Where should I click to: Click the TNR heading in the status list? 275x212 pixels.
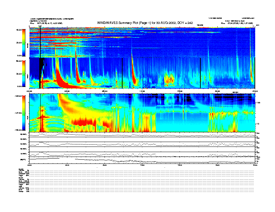20,186
